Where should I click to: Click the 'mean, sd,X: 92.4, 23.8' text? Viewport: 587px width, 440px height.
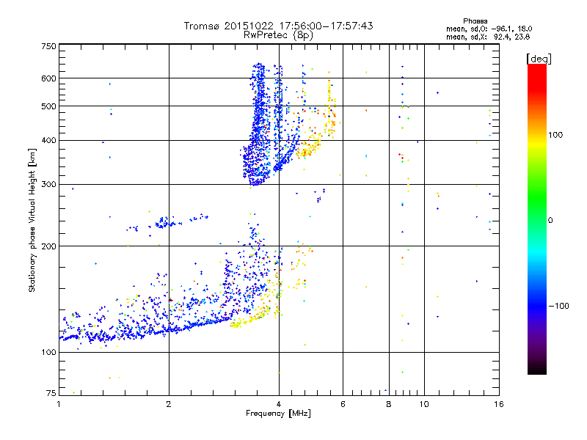coord(488,37)
